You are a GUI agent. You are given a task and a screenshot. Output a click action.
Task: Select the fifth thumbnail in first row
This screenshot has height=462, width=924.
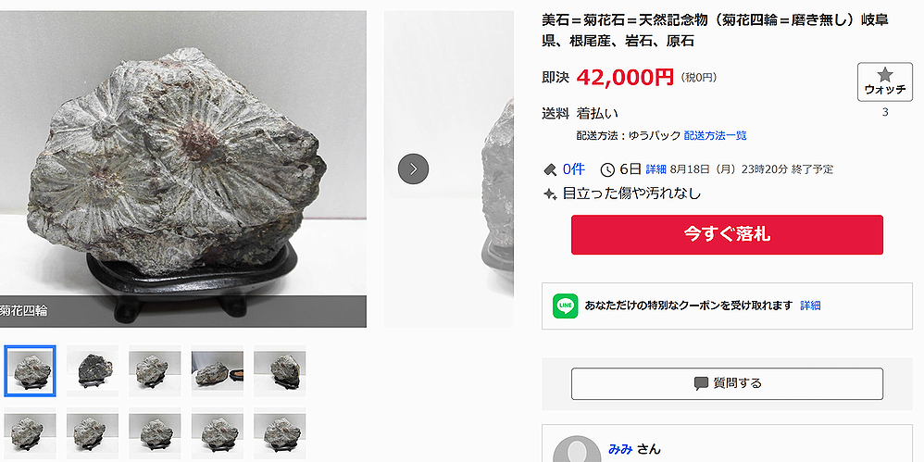point(280,370)
